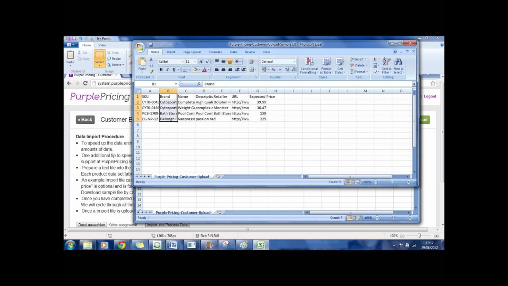Toggle Underline formatting in Excel
The image size is (508, 286).
(174, 70)
